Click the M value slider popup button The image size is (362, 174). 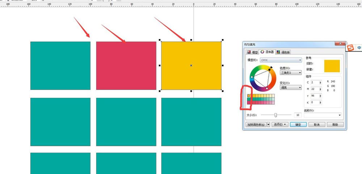click(320, 89)
